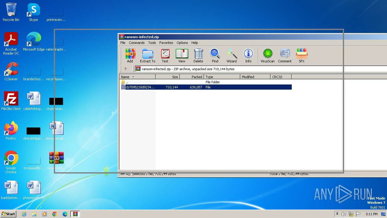The width and height of the screenshot is (387, 218).
Task: Open the Find magnifier tool
Action: click(215, 55)
